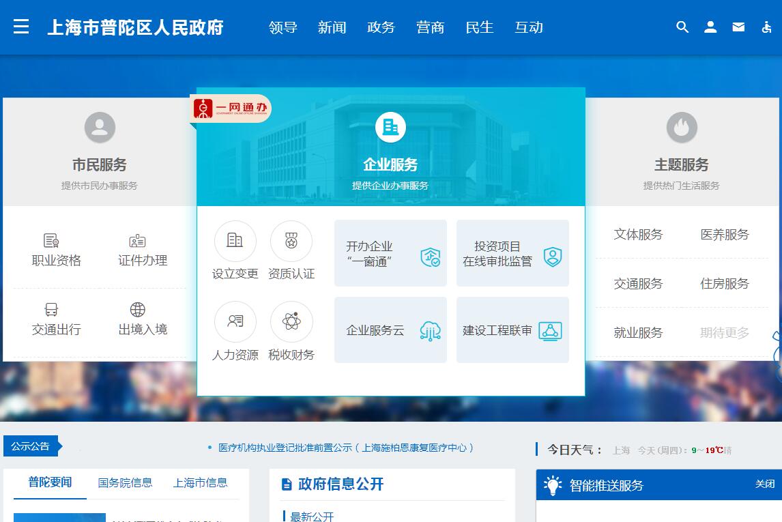Open the 人力资源 icon
This screenshot has height=522, width=782.
pyautogui.click(x=235, y=322)
